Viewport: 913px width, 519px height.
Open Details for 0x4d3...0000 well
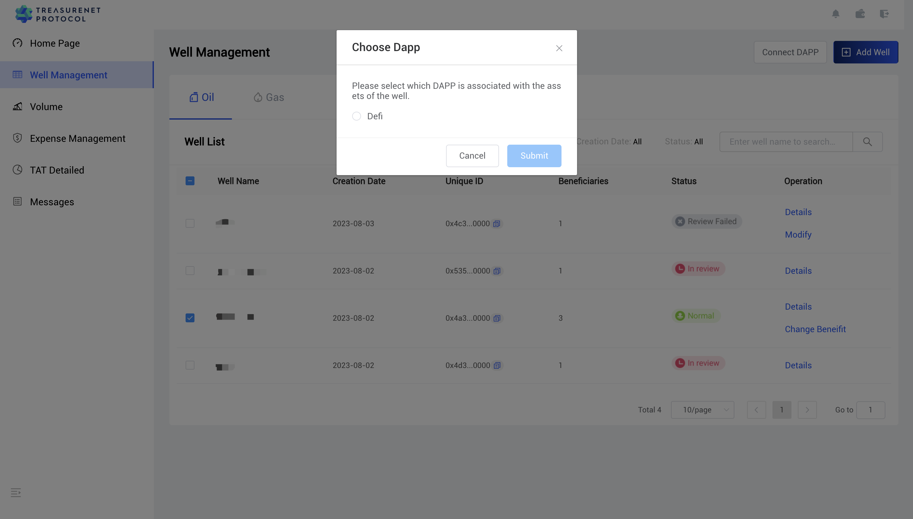pyautogui.click(x=798, y=366)
